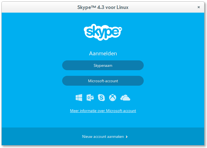
Task: Click the OneDrive cloud icon
Action: click(x=125, y=98)
